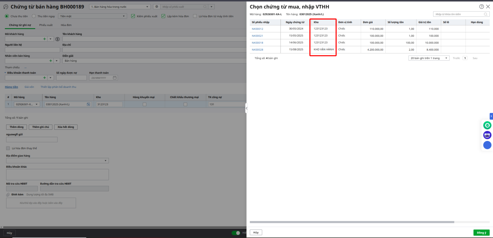
Task: Open the Địa điểm giao hàng dropdown
Action: point(105,161)
